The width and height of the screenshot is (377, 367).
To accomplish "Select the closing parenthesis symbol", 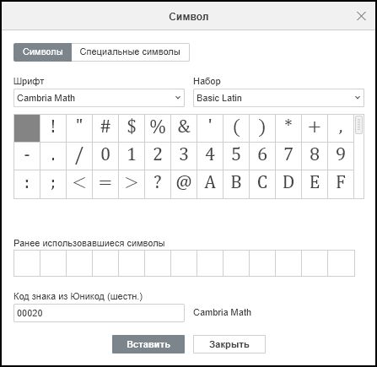I will point(262,128).
